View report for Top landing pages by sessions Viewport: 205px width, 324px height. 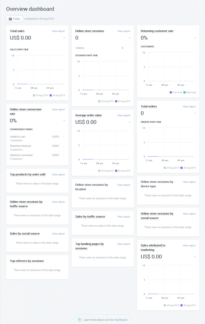pos(124,244)
